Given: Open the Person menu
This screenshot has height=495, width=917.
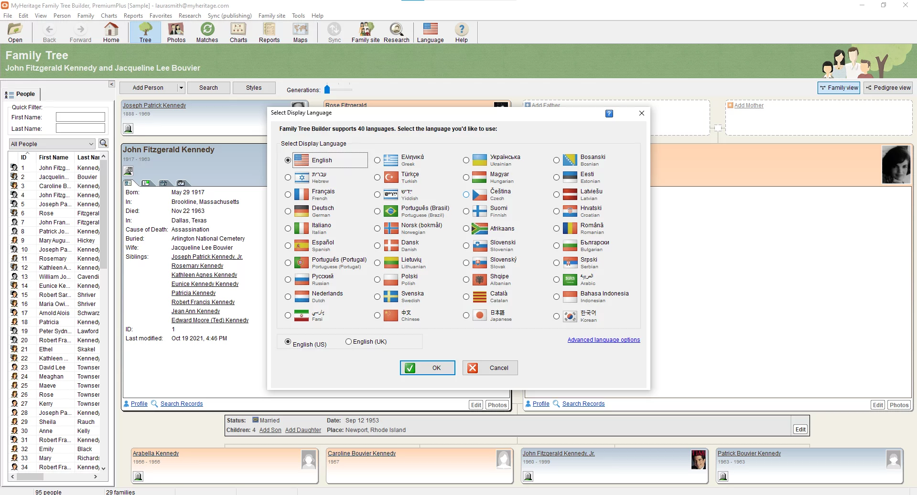Looking at the screenshot, I should (x=62, y=16).
